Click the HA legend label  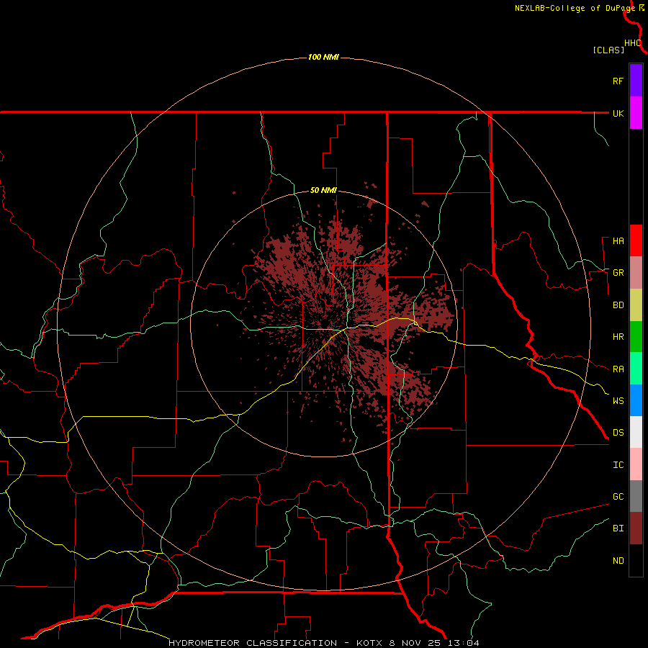point(618,241)
